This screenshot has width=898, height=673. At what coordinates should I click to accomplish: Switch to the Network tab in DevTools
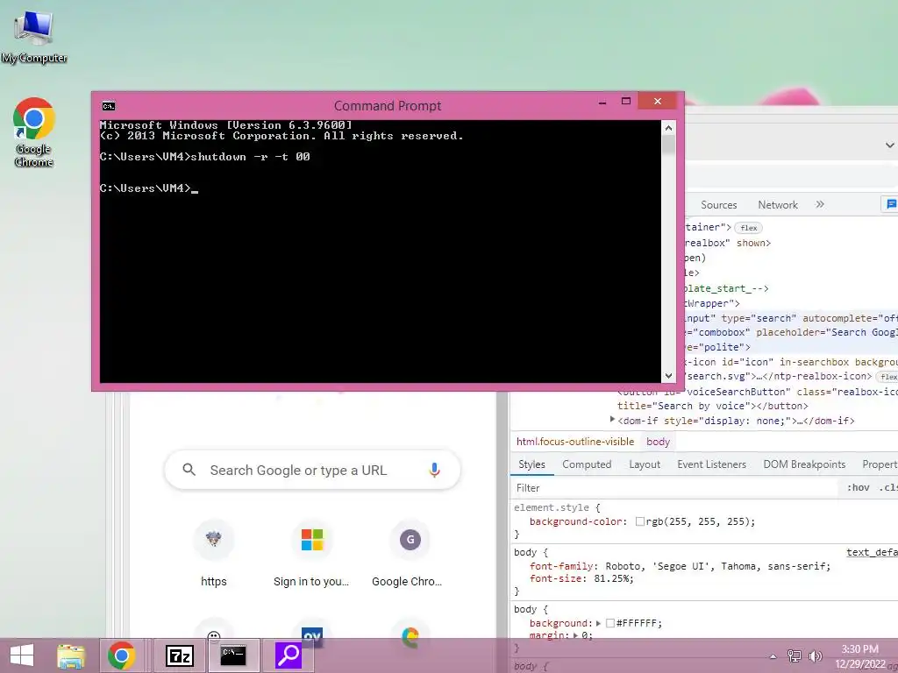pos(778,205)
